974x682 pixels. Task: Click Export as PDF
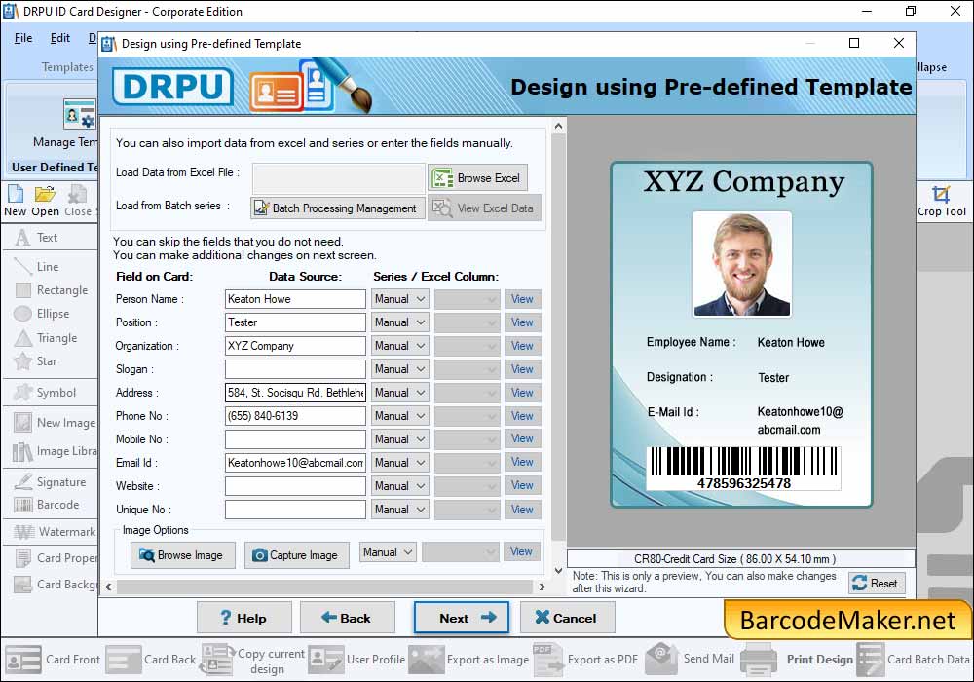pos(585,659)
